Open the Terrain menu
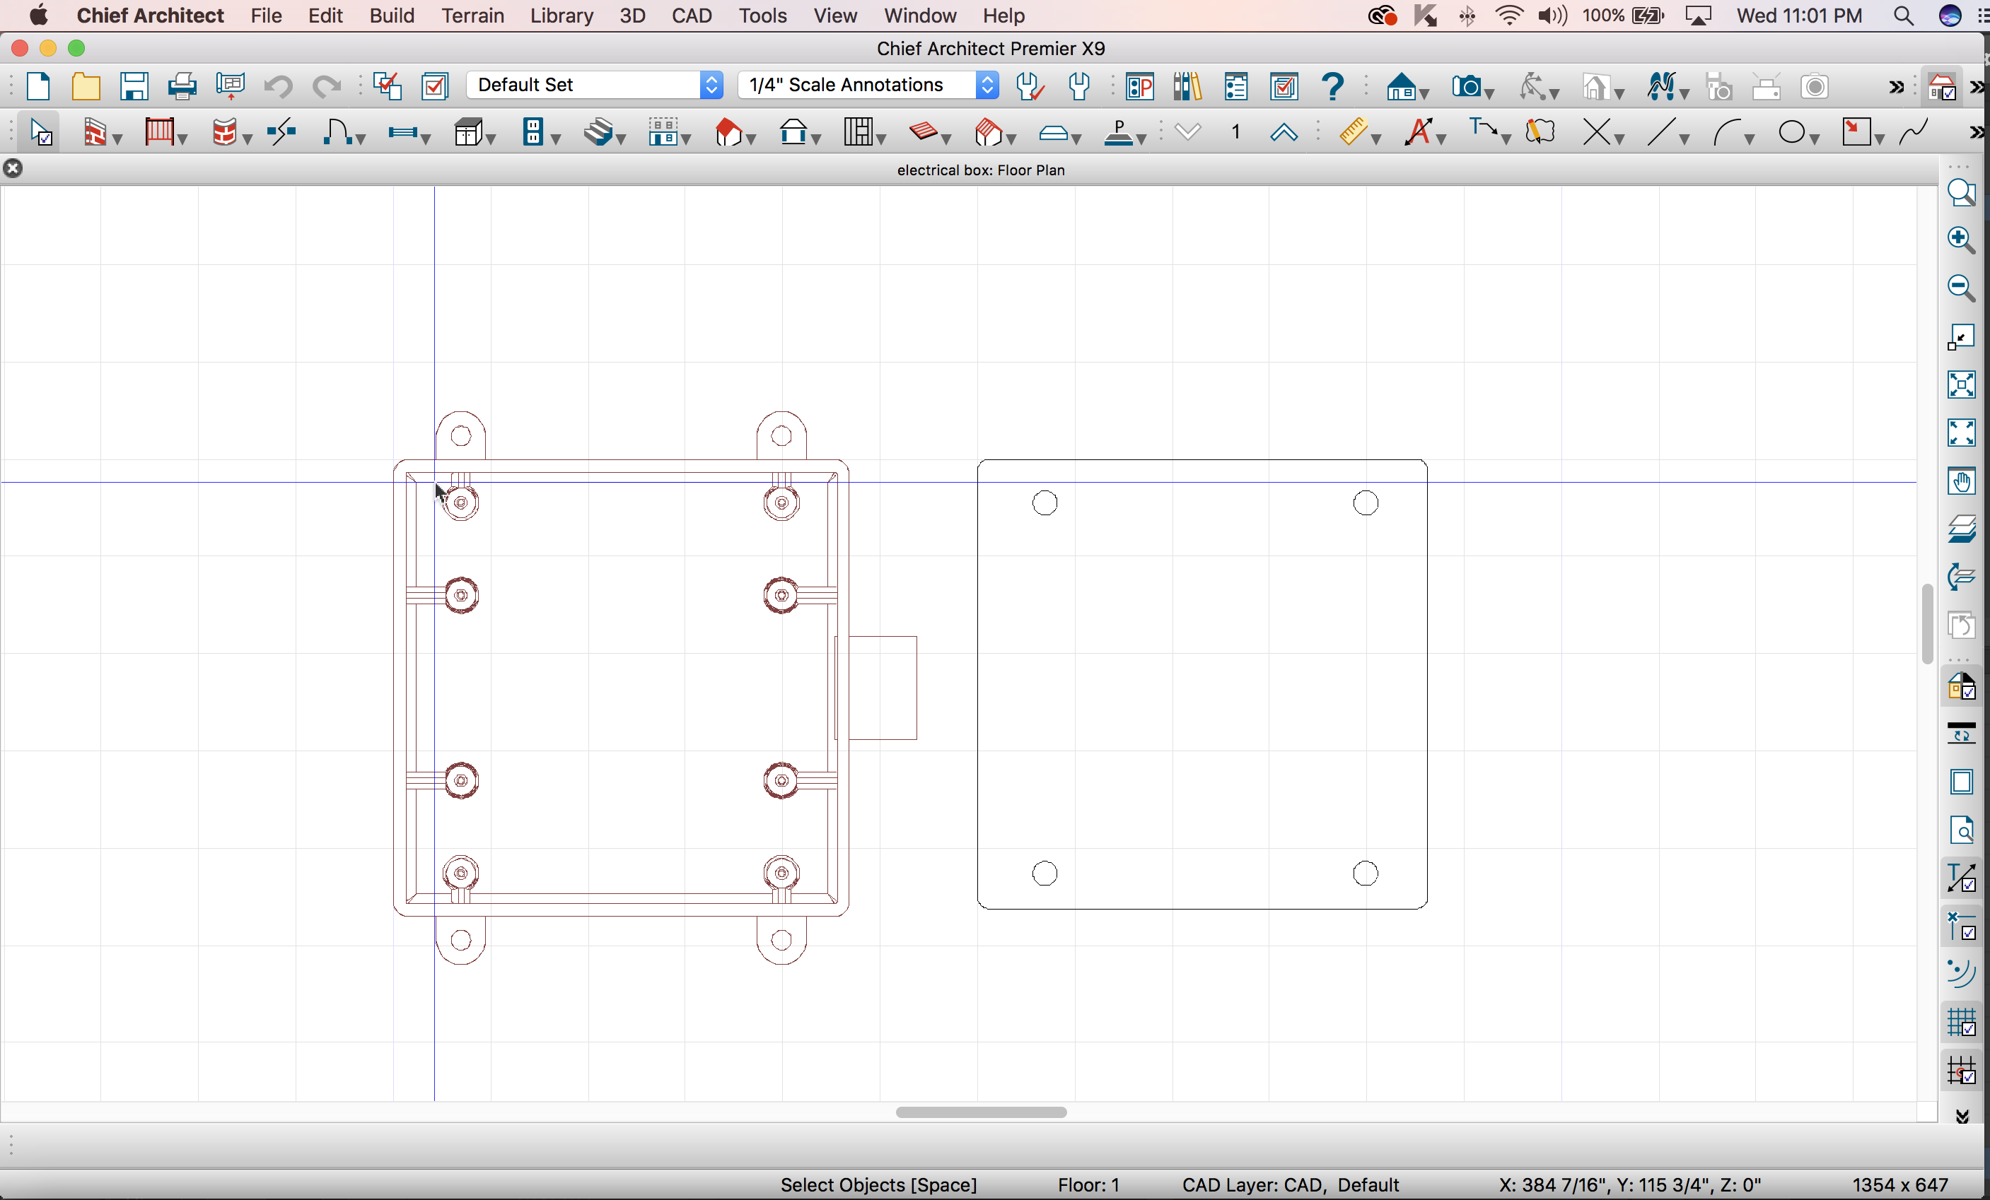Image resolution: width=1990 pixels, height=1200 pixels. 472,16
